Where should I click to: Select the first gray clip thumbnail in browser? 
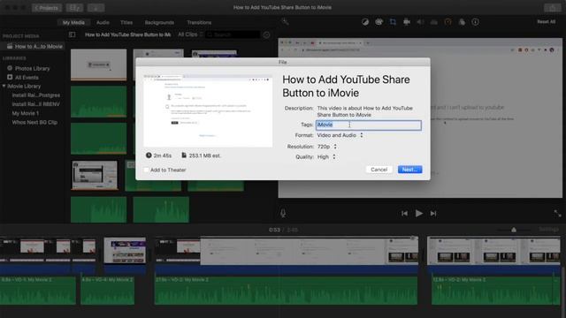(98, 64)
